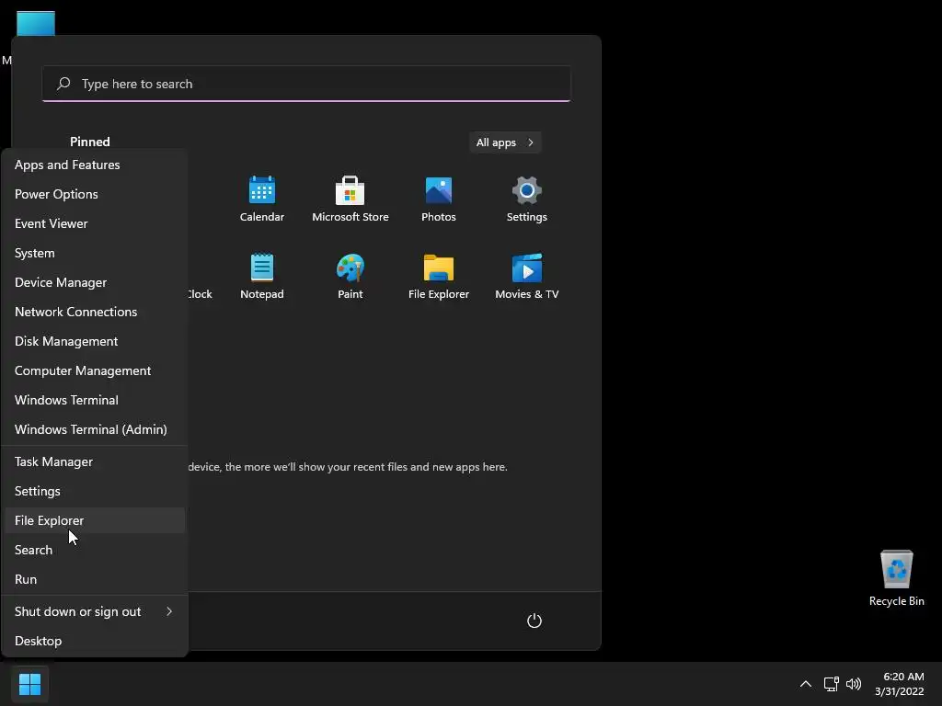Click the volume speaker tray icon
Viewport: 942px width, 706px height.
pyautogui.click(x=853, y=684)
